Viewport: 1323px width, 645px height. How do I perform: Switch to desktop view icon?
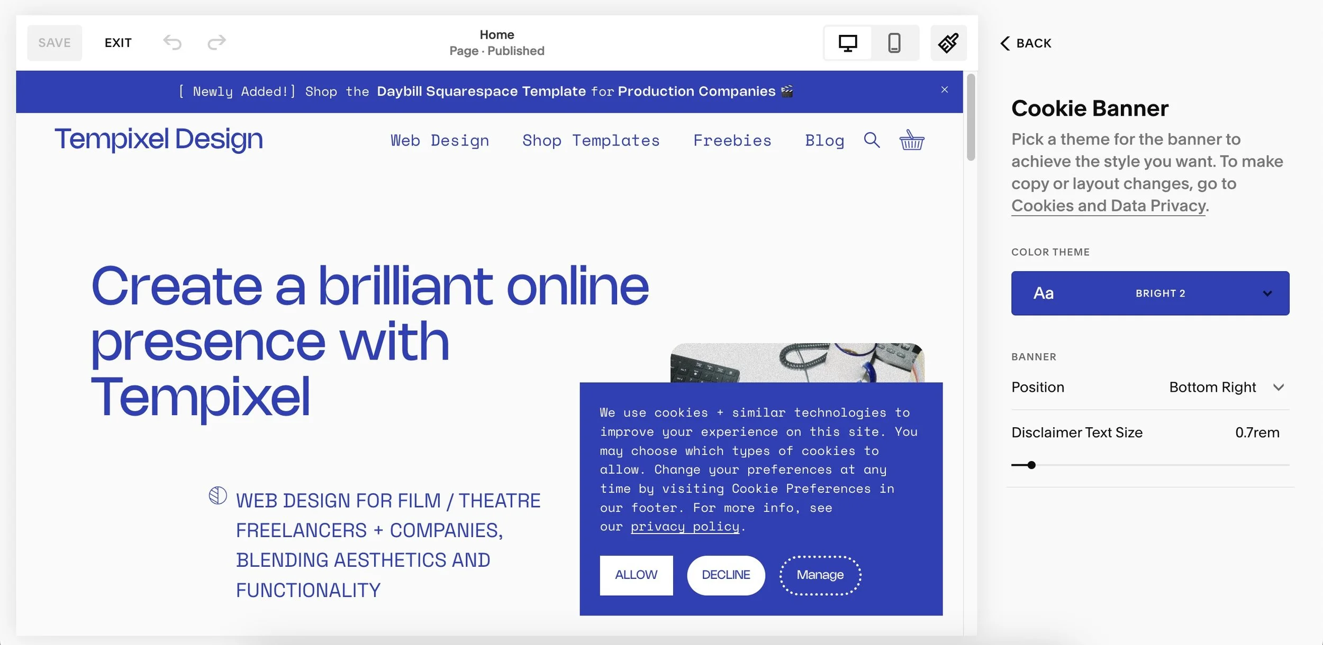coord(848,43)
